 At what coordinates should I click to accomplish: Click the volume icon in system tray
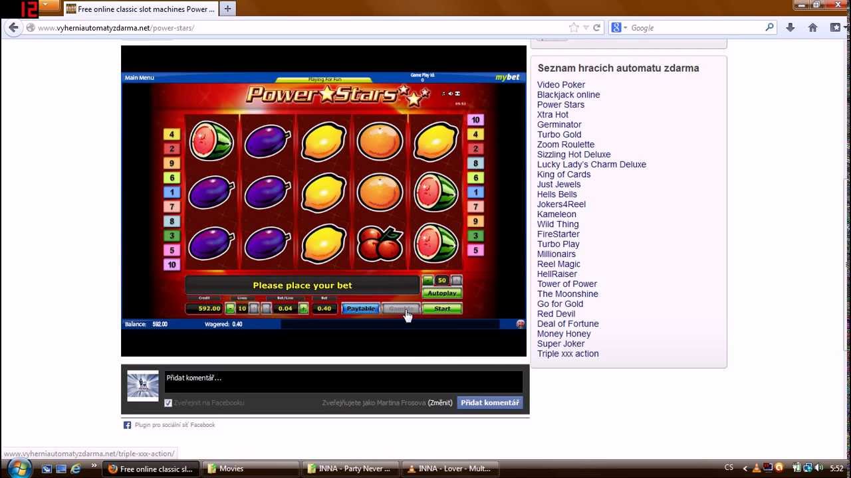click(x=818, y=469)
